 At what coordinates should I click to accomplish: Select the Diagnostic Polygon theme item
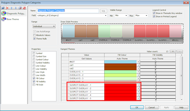pos(14,14)
